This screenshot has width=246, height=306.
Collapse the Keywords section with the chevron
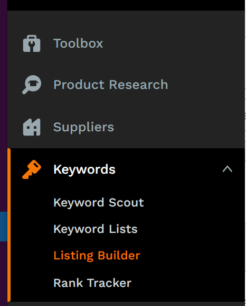[x=228, y=169]
